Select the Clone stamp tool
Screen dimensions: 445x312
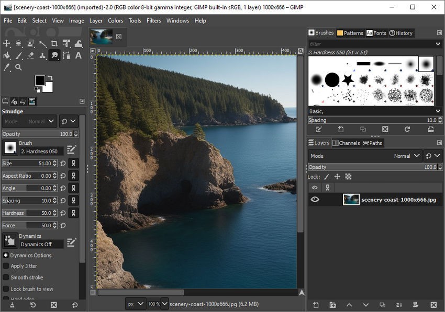pyautogui.click(x=42, y=55)
